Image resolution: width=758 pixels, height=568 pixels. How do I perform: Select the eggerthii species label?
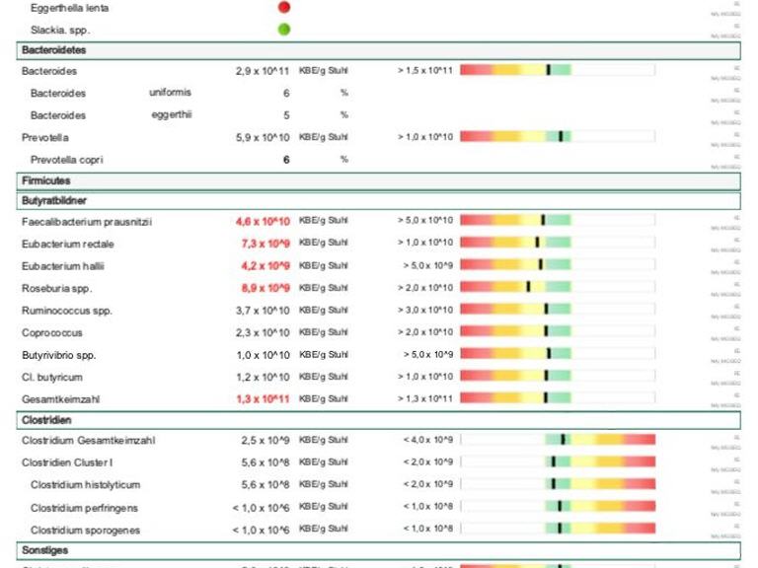[172, 115]
